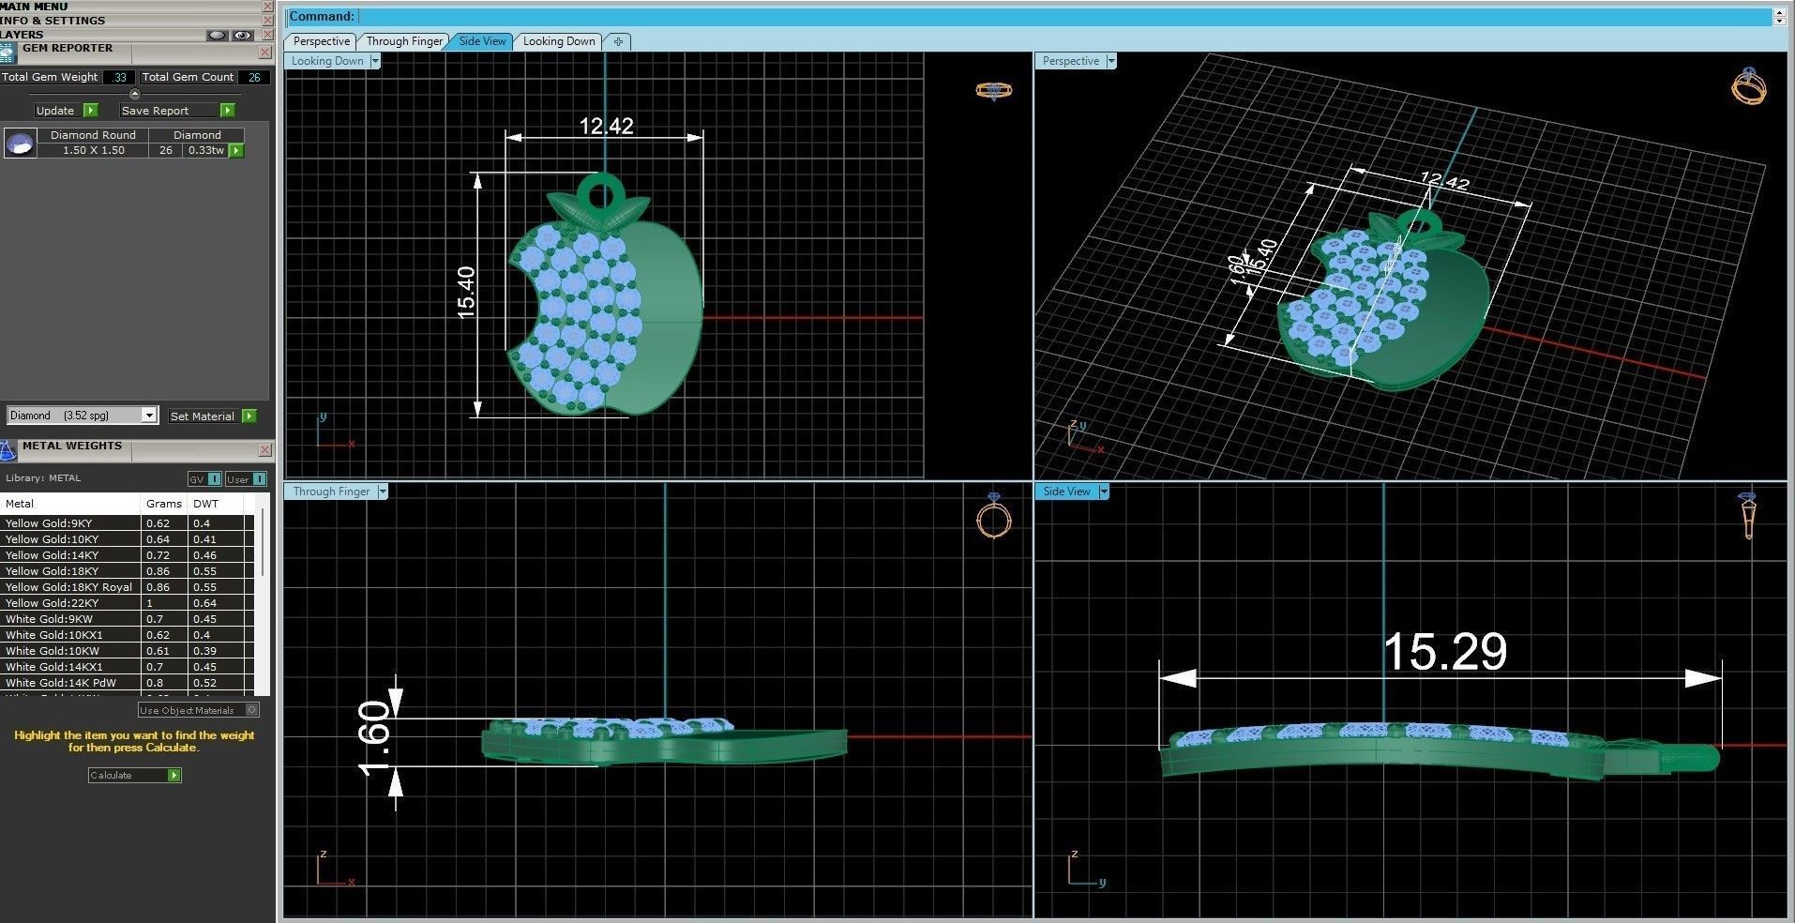The image size is (1795, 923).
Task: Click the Diamond Round cell in gem table
Action: pyautogui.click(x=93, y=135)
